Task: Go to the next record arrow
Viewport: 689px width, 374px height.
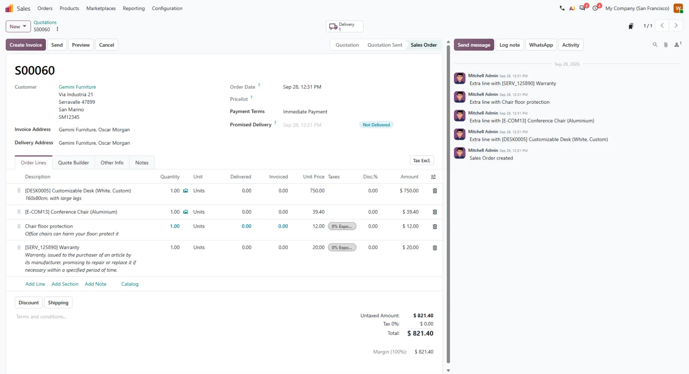Action: pyautogui.click(x=676, y=26)
